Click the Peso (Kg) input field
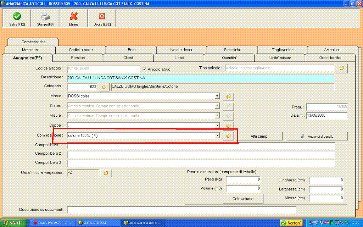 (243, 180)
